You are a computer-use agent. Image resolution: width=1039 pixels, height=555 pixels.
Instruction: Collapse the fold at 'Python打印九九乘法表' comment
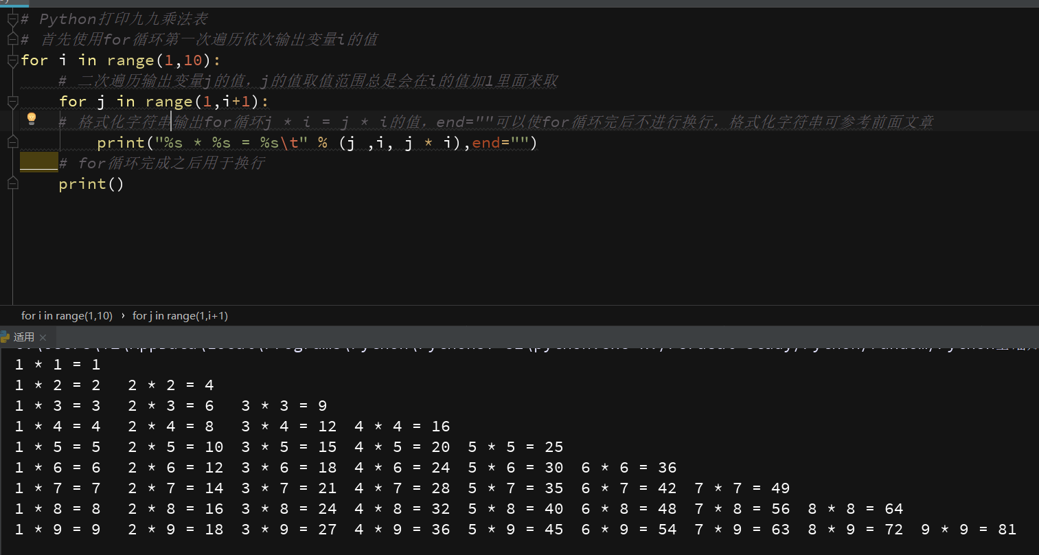(x=12, y=19)
